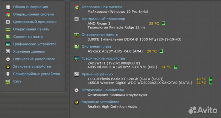The width and height of the screenshot is (221, 118).
Task: Click green temperature indicator next to 35 °C
Action: (163, 23)
